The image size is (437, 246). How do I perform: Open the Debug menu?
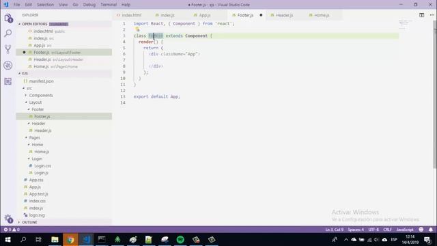(x=89, y=5)
